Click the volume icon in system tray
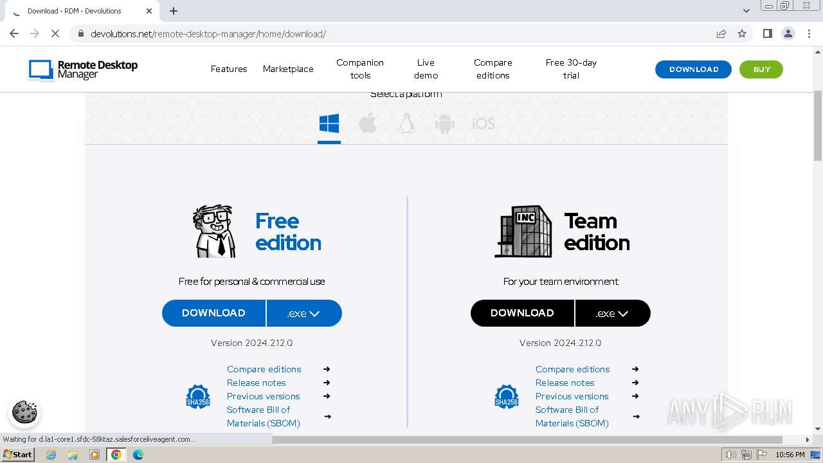 coord(730,455)
